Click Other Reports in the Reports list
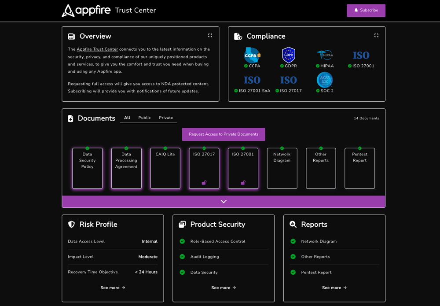The image size is (440, 306). pos(315,257)
